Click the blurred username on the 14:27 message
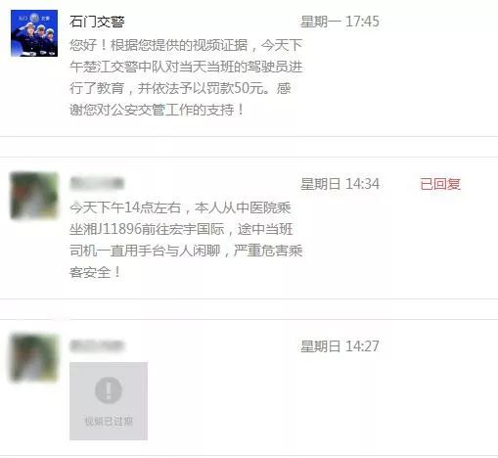Screen dimensions: 498x458 [x=97, y=345]
